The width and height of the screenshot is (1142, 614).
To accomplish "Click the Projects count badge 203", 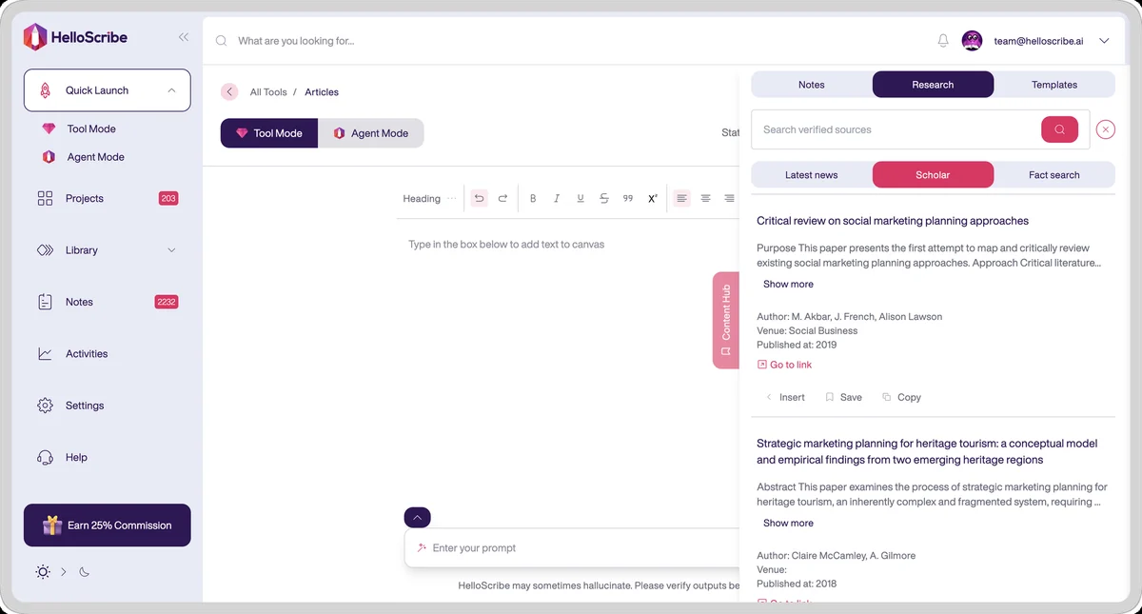I will tap(168, 199).
